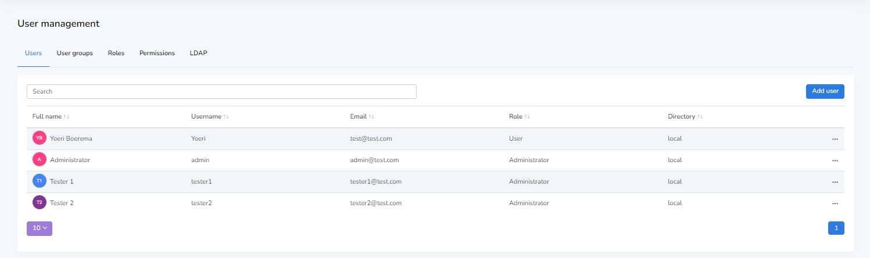
Task: Open the three-dot menu for Tester 2
Action: 835,203
